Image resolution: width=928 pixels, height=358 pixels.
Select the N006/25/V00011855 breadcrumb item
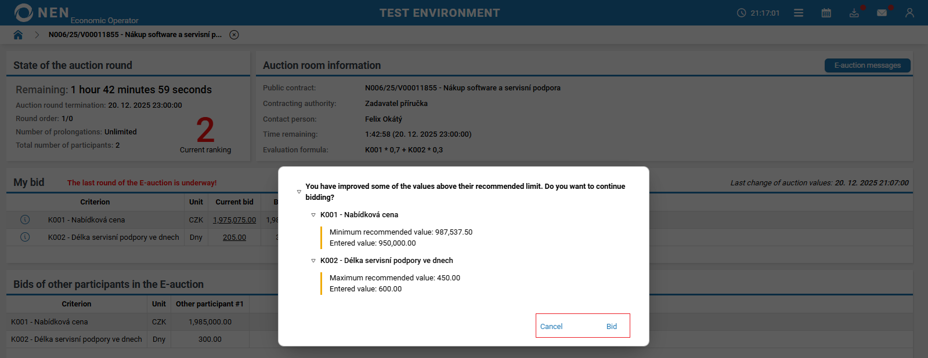[x=135, y=35]
